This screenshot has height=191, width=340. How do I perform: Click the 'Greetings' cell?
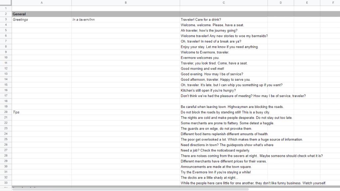pos(42,20)
